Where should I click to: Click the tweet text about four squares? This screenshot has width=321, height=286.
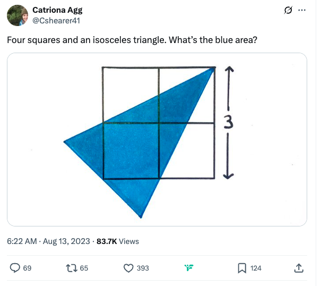[132, 40]
